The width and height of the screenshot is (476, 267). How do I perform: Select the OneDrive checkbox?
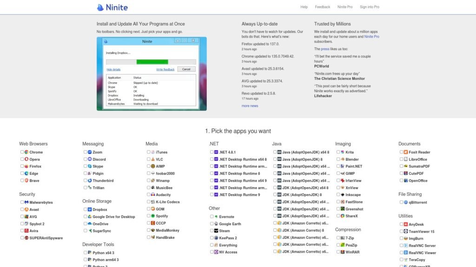pyautogui.click(x=86, y=224)
